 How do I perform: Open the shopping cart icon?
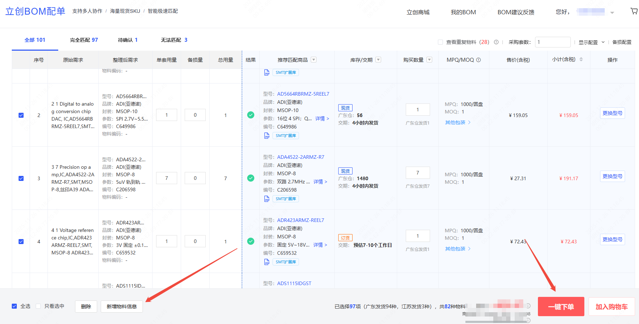pos(634,11)
